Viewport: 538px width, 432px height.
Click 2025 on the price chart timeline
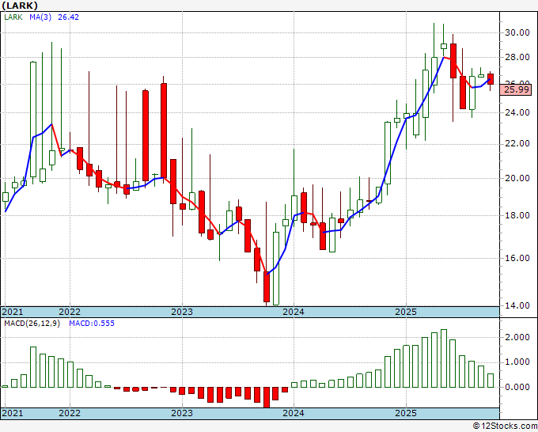click(406, 312)
